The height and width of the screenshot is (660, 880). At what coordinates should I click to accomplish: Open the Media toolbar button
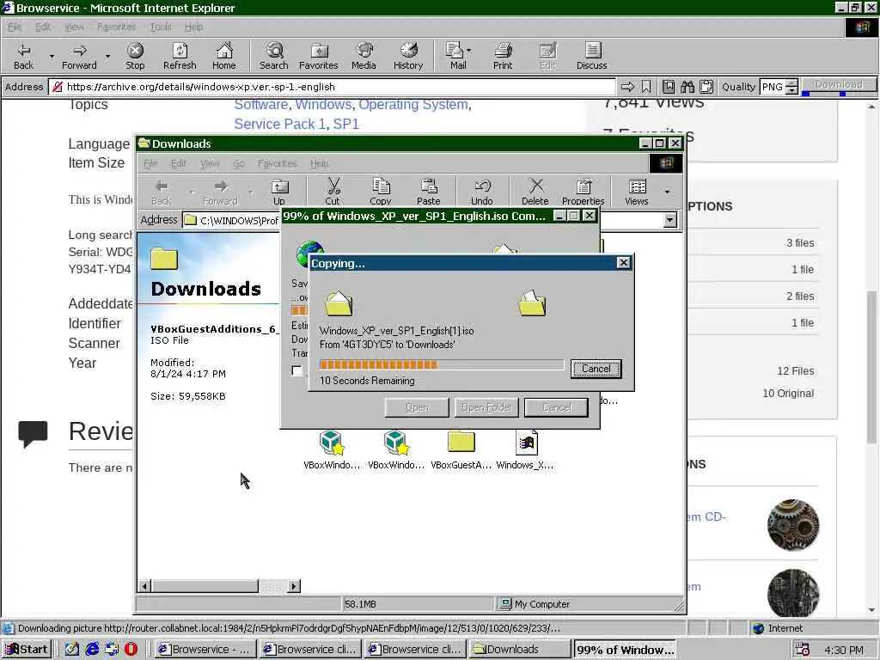(364, 56)
